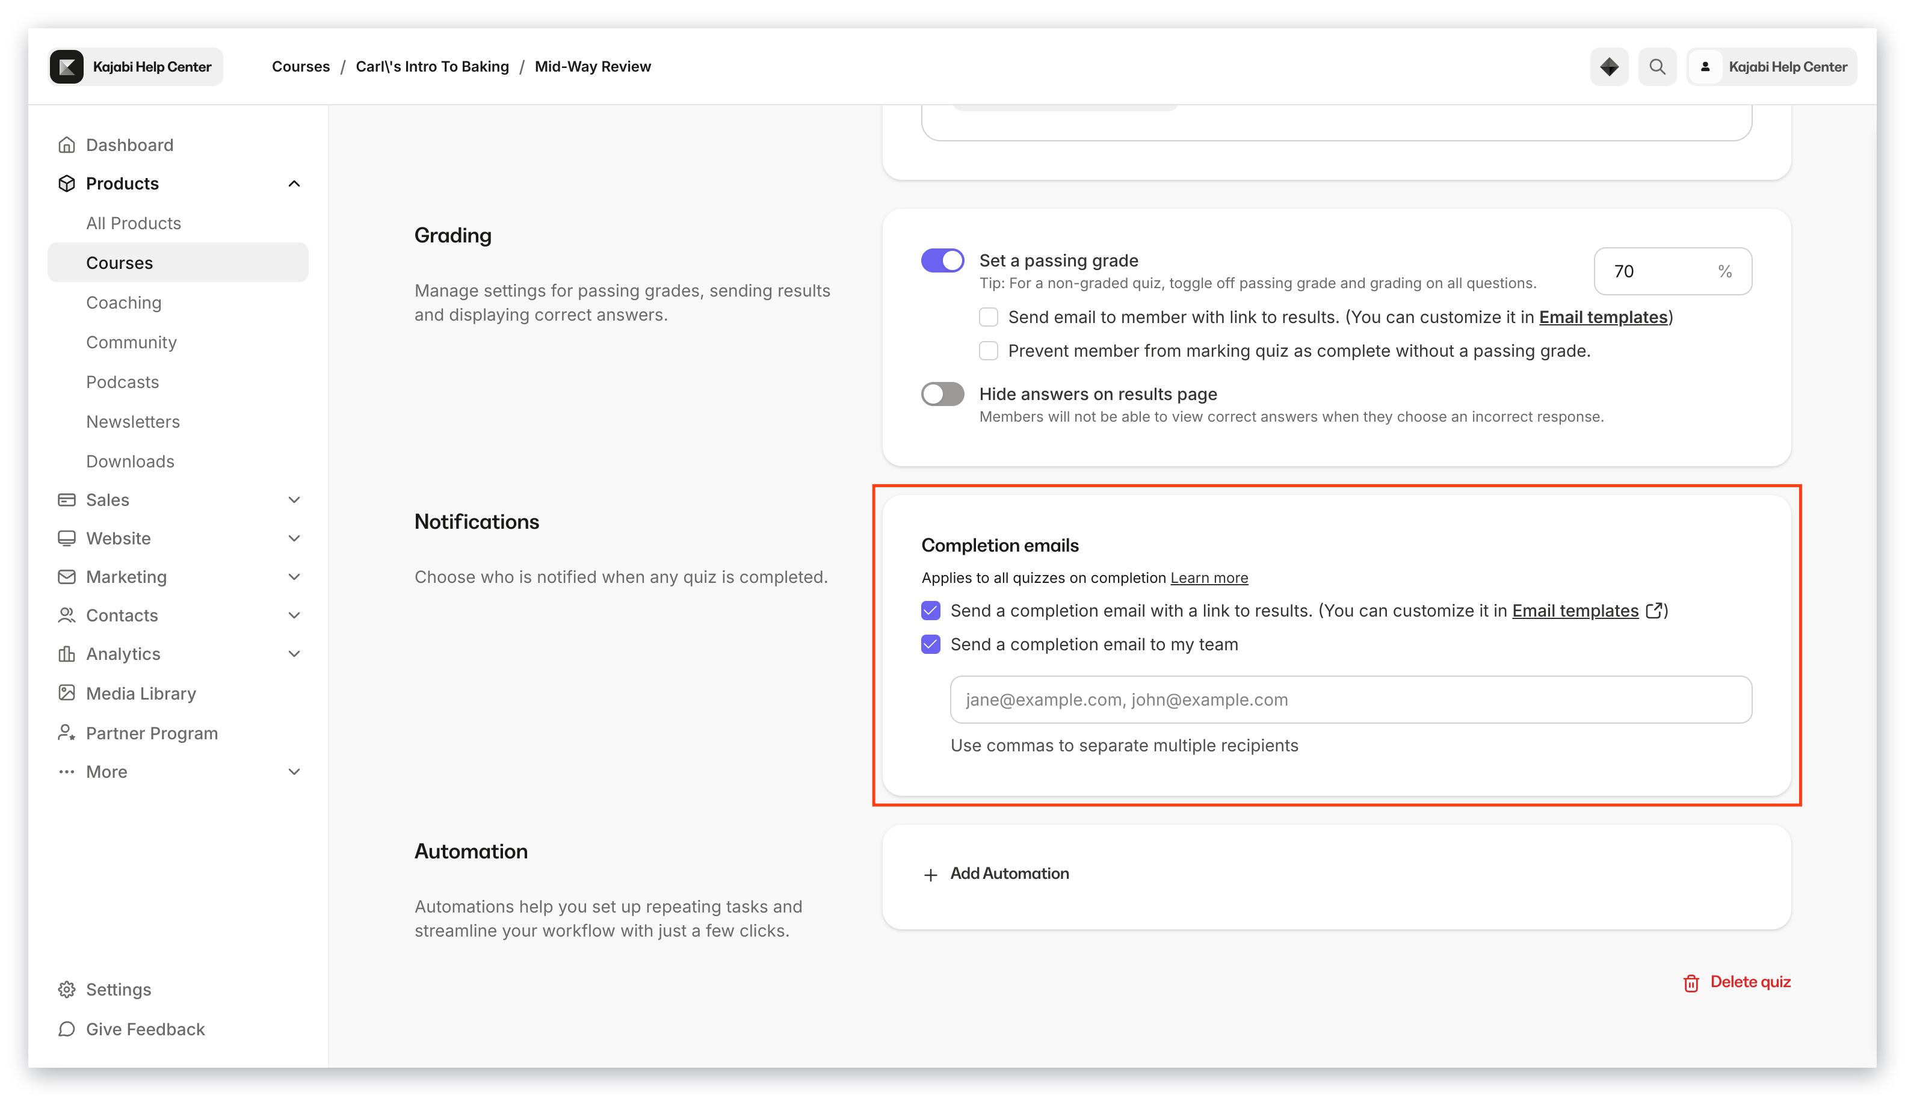Check Prevent member from marking quiz complete
The width and height of the screenshot is (1905, 1096).
[x=989, y=351]
